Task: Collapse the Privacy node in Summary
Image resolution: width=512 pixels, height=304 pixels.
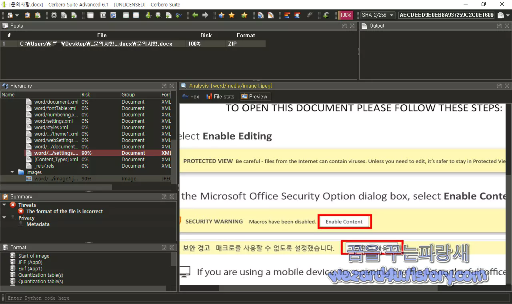Action: click(4, 218)
